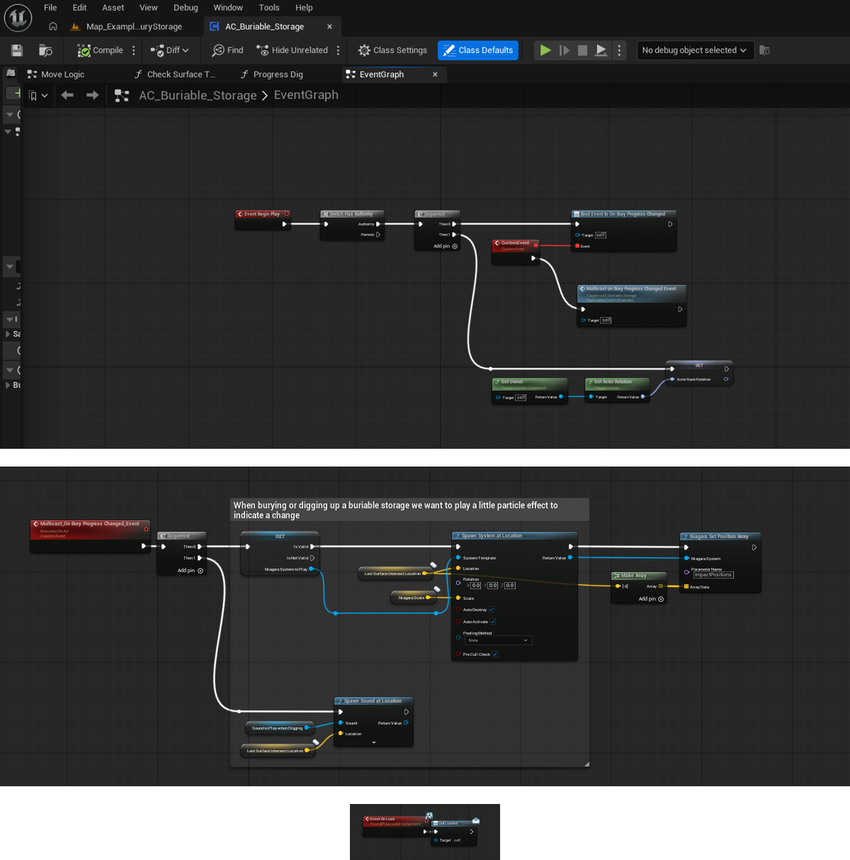Viewport: 850px width, 860px height.
Task: Switch to the Progress Dig tab
Action: click(278, 74)
